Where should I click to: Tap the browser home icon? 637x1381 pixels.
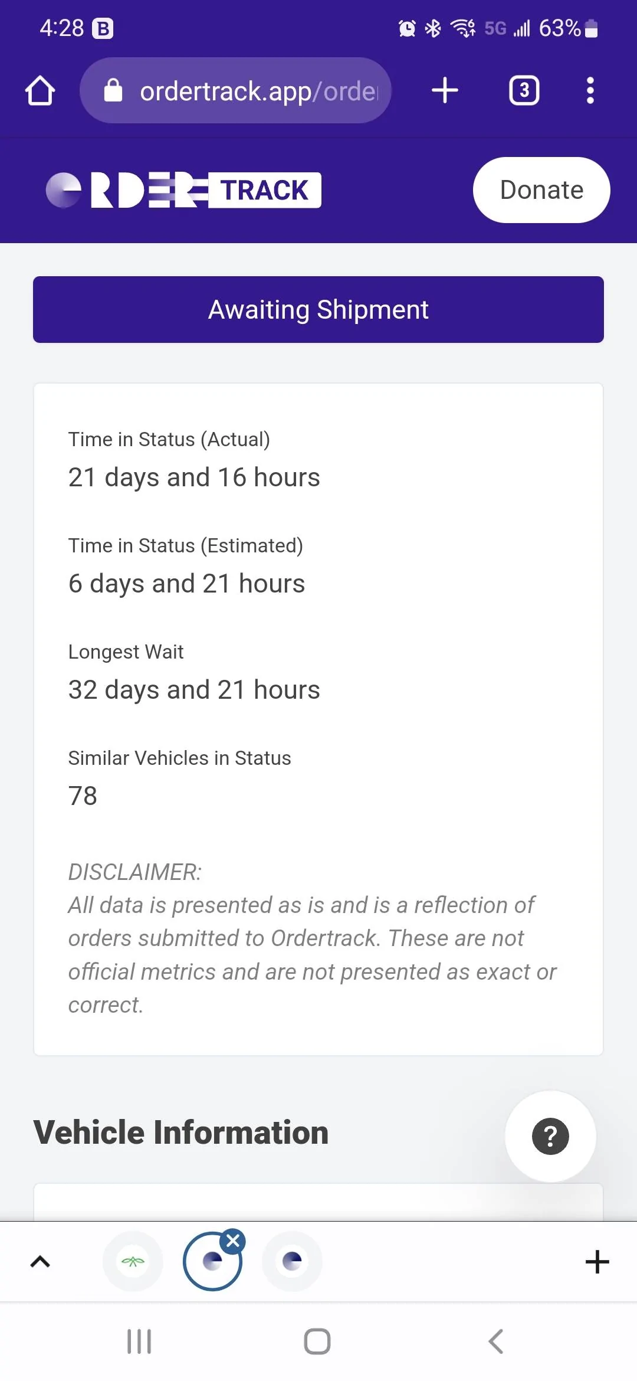tap(40, 91)
